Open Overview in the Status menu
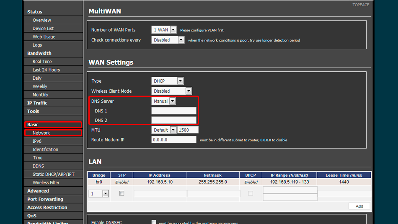 tap(42, 20)
